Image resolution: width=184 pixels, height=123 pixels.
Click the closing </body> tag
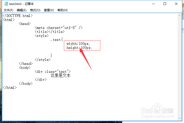tap(26, 84)
